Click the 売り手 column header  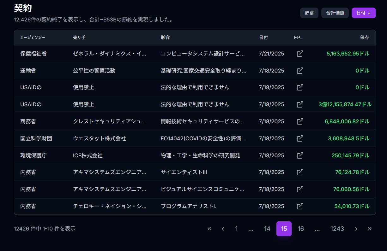pos(79,38)
